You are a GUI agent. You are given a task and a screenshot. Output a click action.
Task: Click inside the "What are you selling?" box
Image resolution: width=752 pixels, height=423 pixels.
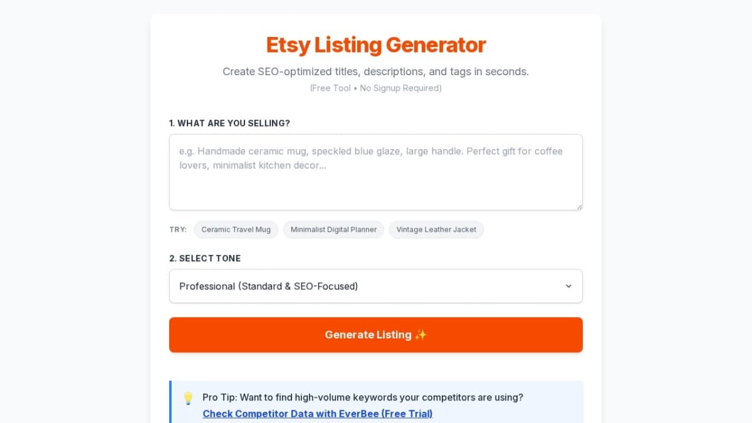pyautogui.click(x=376, y=172)
